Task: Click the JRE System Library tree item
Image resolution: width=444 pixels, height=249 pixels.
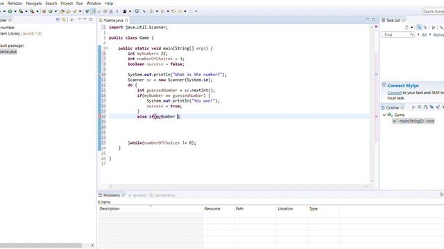Action: click(x=21, y=34)
